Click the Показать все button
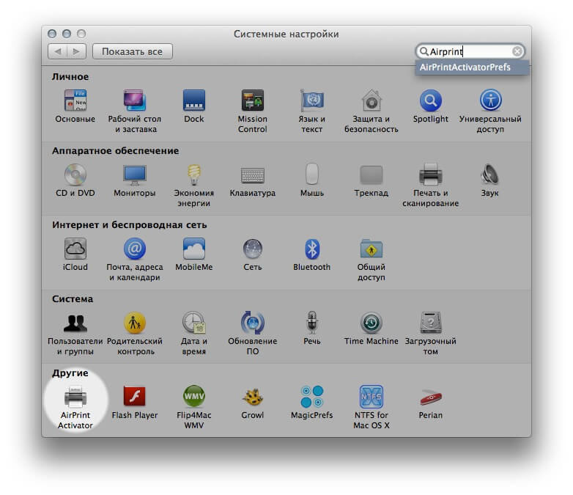The image size is (573, 495). (133, 51)
